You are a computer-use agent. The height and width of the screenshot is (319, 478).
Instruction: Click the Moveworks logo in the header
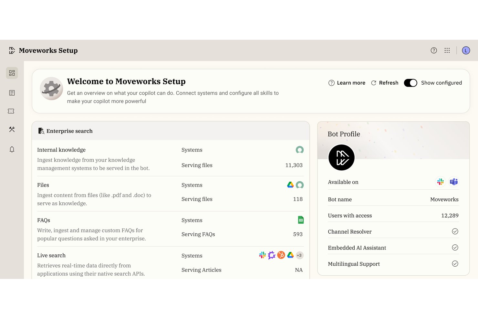point(12,50)
